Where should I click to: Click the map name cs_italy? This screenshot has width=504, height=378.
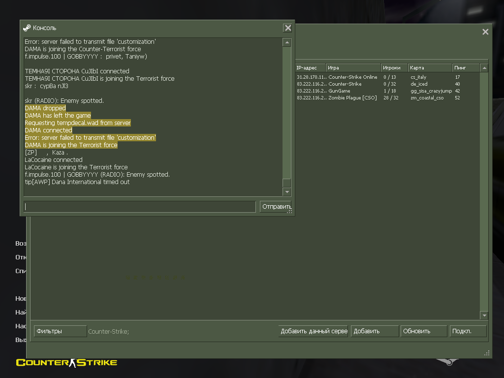click(x=418, y=77)
